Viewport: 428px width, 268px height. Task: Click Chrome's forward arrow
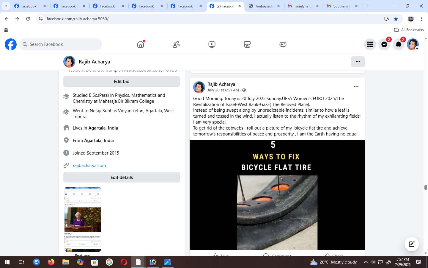click(x=17, y=19)
